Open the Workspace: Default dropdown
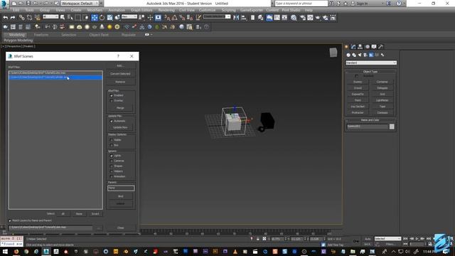The height and width of the screenshot is (256, 455). pos(80,4)
